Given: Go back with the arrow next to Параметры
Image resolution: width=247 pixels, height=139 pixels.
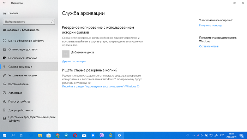Looking at the screenshot, I should point(4,3).
